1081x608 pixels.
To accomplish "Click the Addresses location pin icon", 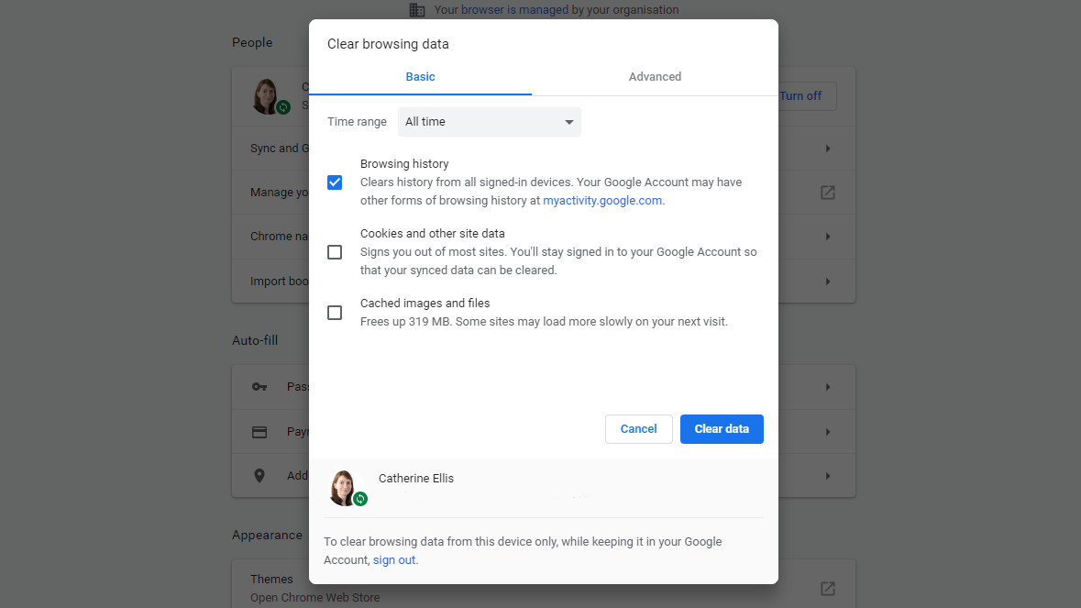I will coord(259,476).
